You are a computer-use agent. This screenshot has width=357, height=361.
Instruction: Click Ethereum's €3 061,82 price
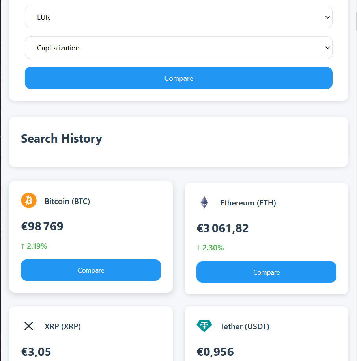point(222,228)
